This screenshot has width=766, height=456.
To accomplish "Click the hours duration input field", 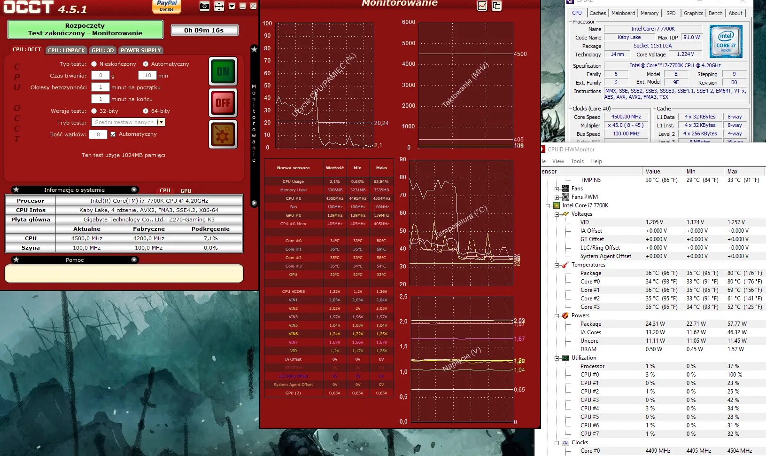I will tap(101, 75).
